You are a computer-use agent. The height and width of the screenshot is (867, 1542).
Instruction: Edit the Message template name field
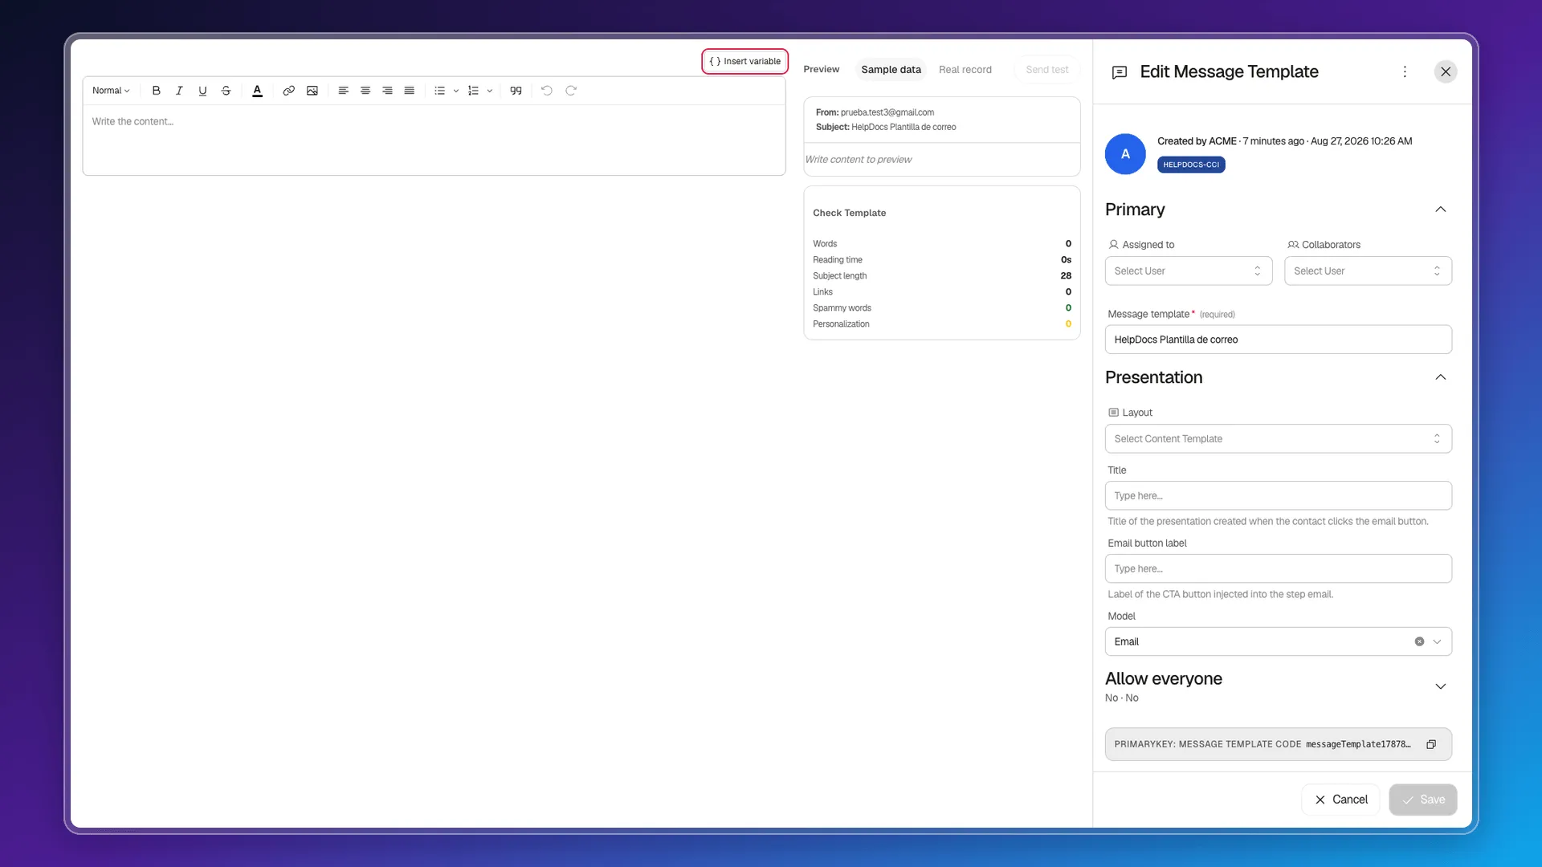click(x=1278, y=340)
